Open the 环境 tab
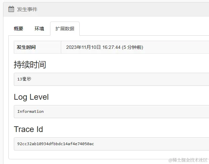209x164 pixels. point(39,29)
